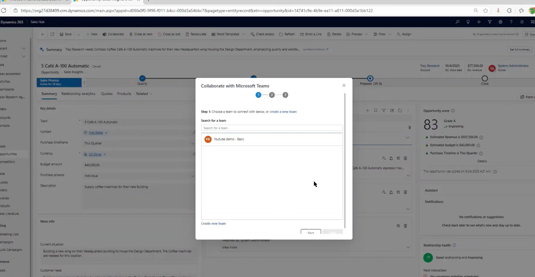Click the New record command
This screenshot has height=277, width=535.
92,34
